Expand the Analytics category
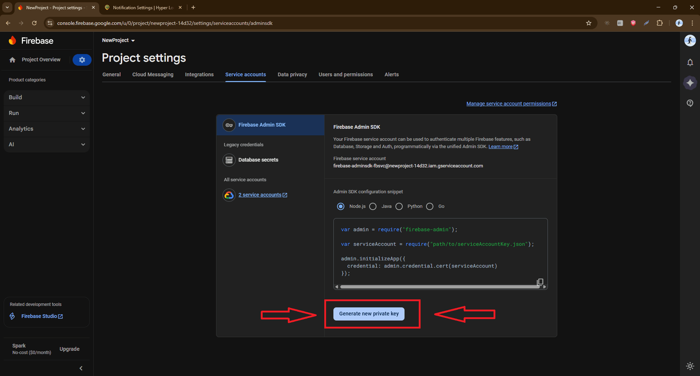The width and height of the screenshot is (700, 376). (x=47, y=129)
